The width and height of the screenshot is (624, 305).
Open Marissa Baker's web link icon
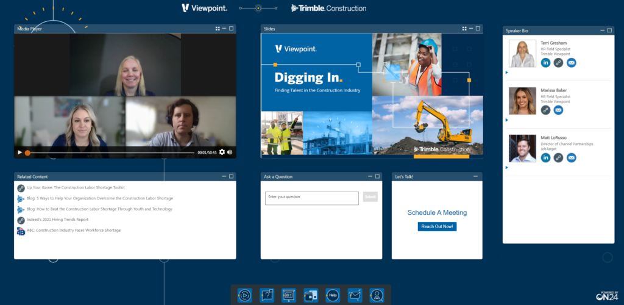pos(545,110)
